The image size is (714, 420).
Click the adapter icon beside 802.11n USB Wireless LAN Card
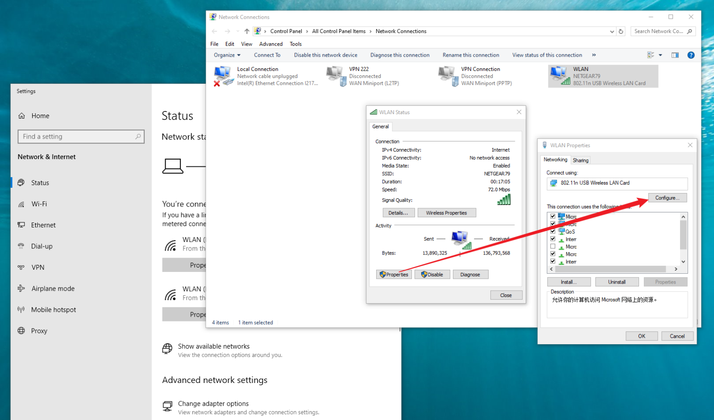click(x=554, y=183)
